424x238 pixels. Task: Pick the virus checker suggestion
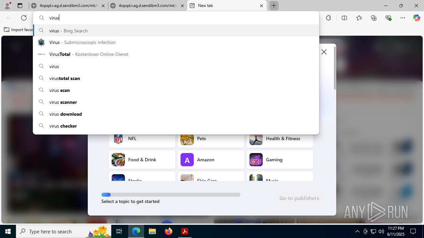pyautogui.click(x=176, y=126)
